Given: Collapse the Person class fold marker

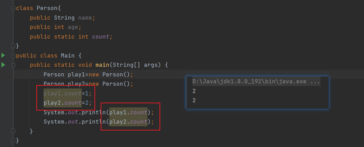Looking at the screenshot, I should click(x=13, y=9).
